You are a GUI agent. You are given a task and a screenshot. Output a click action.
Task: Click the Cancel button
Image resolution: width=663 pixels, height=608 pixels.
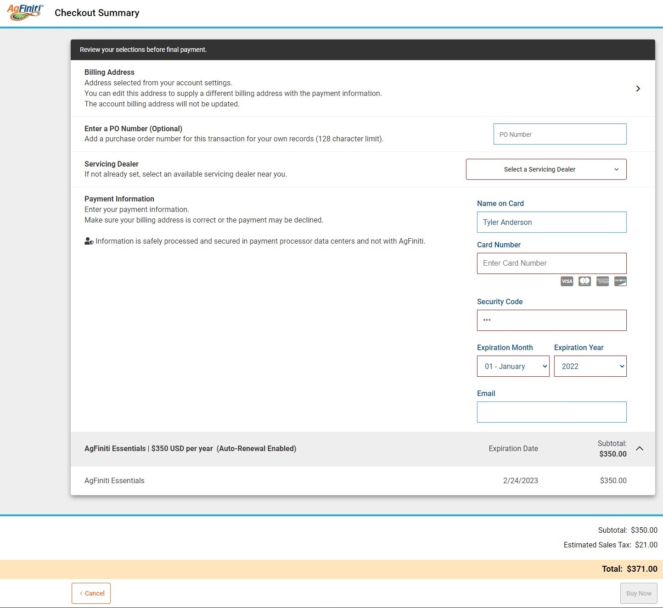[x=91, y=593]
